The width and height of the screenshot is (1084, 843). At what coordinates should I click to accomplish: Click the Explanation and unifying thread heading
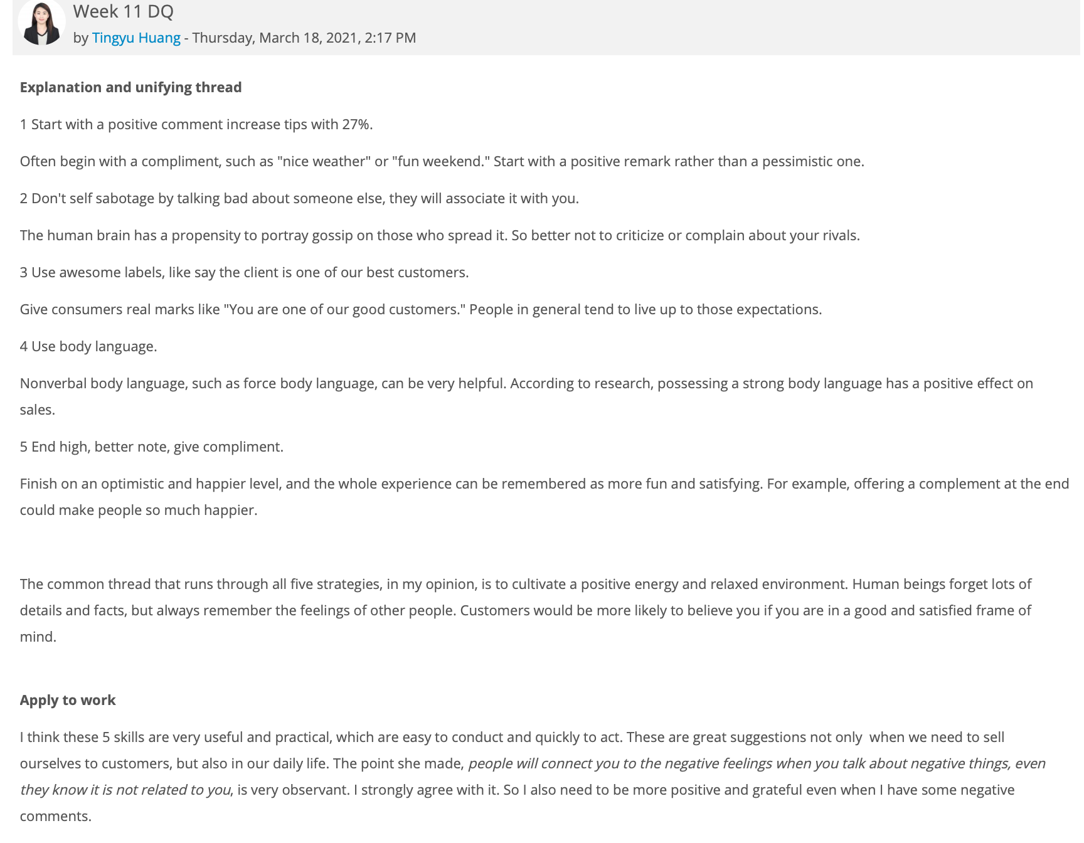130,87
